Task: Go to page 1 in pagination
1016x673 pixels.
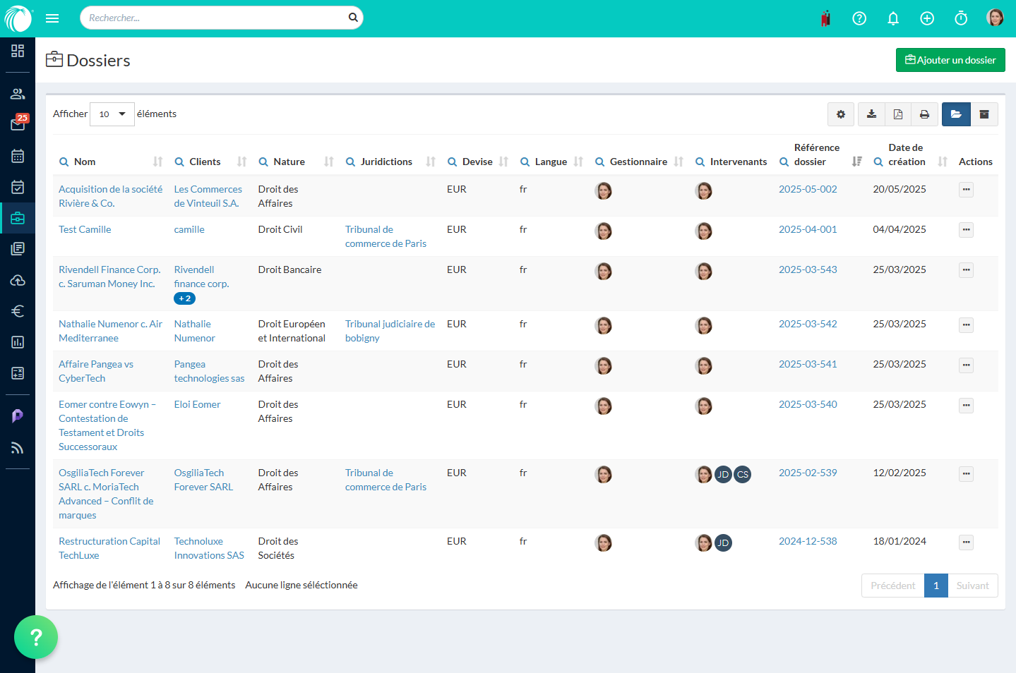Action: click(936, 586)
